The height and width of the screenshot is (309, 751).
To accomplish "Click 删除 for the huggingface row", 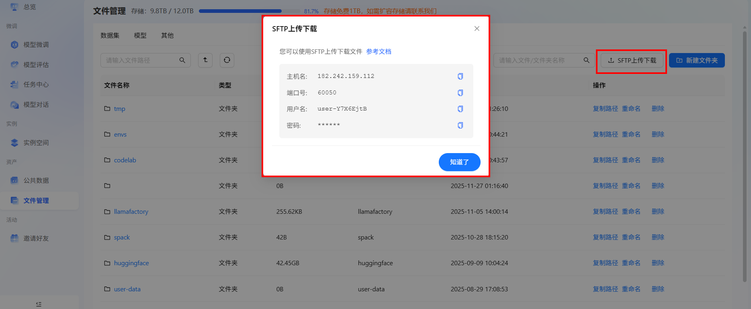I will (658, 263).
